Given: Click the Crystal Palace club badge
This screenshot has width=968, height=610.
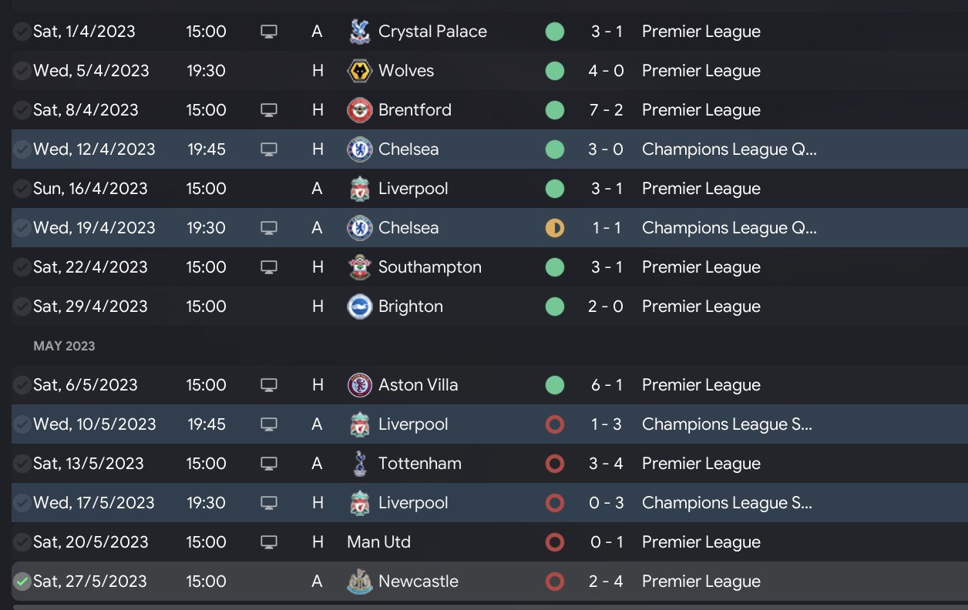Looking at the screenshot, I should (x=359, y=32).
